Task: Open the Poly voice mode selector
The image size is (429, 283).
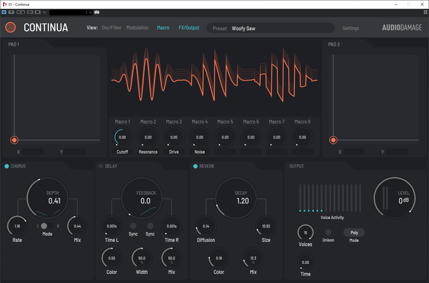Action: [354, 233]
